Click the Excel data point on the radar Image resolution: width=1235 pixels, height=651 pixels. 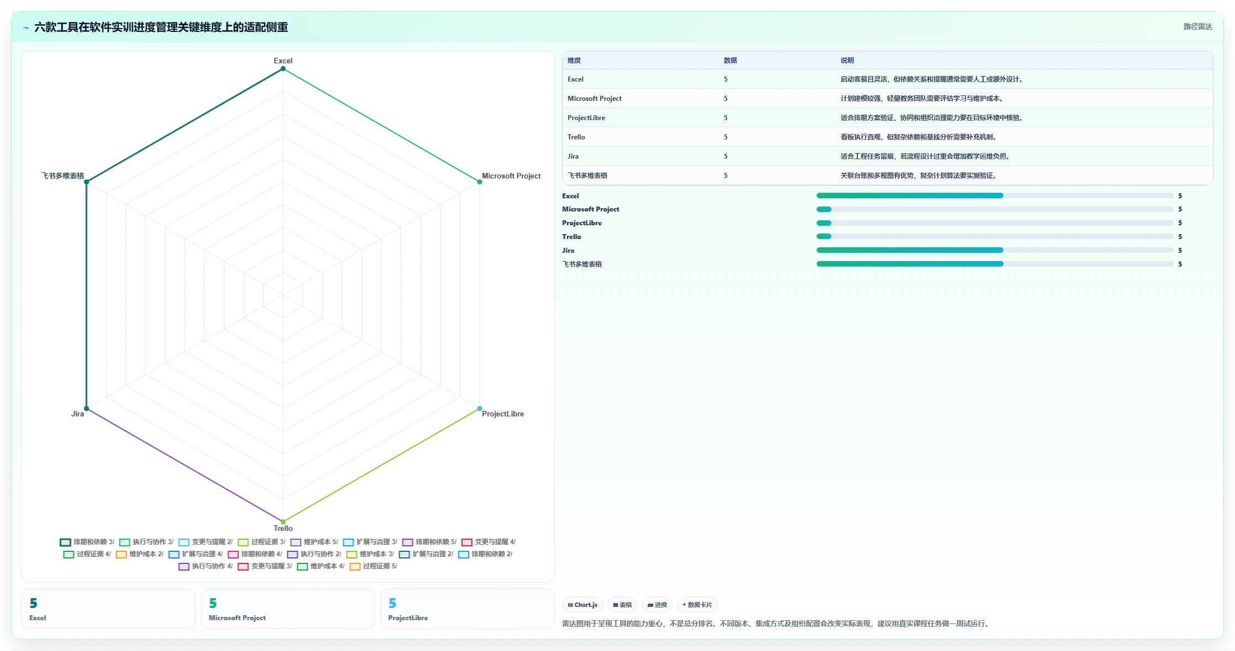(x=283, y=69)
